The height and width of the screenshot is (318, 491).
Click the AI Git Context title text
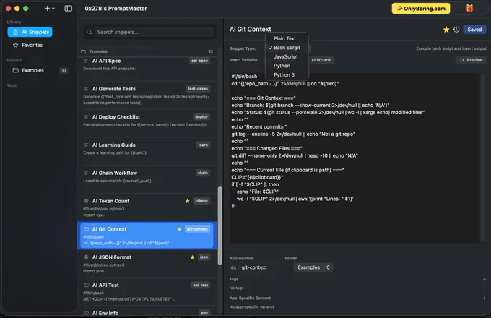coord(251,29)
